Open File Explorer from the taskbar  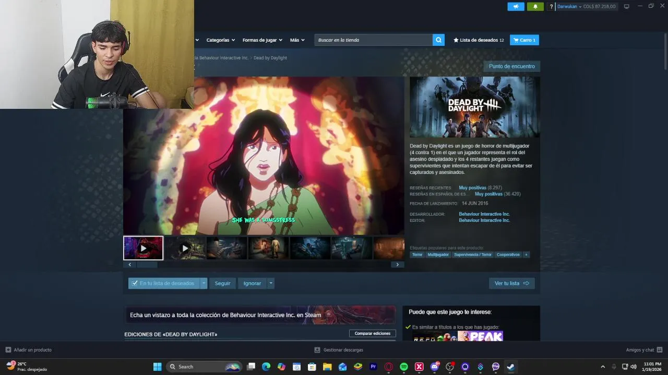327,367
